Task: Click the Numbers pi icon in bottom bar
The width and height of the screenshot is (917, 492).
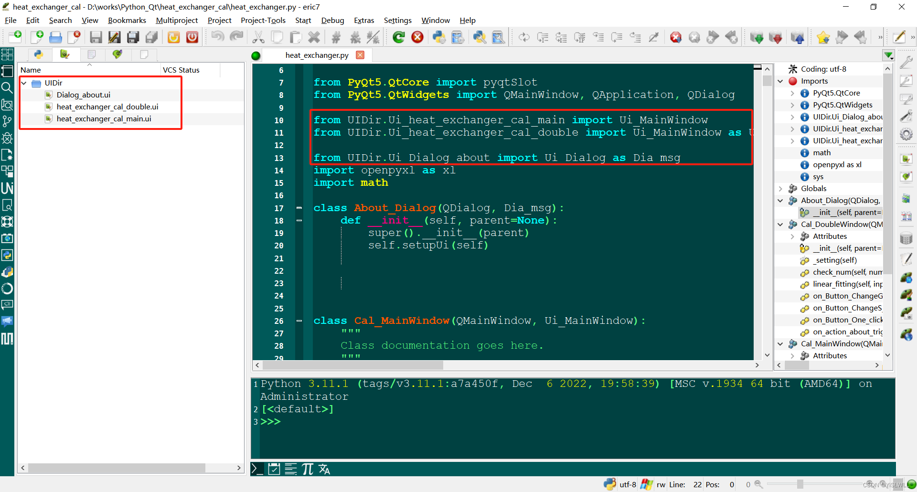Action: (x=308, y=469)
